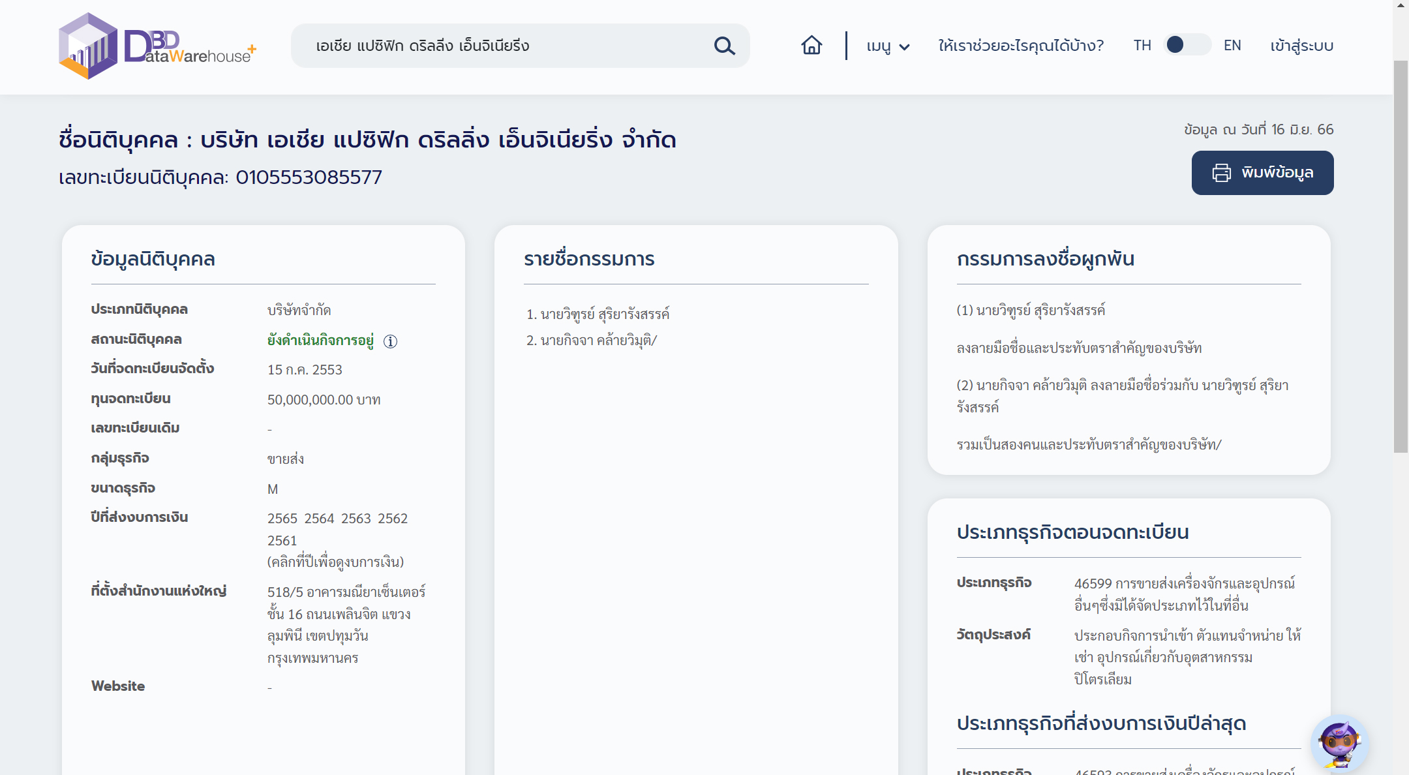Click the DBD DataWarehouse logo

tap(157, 46)
